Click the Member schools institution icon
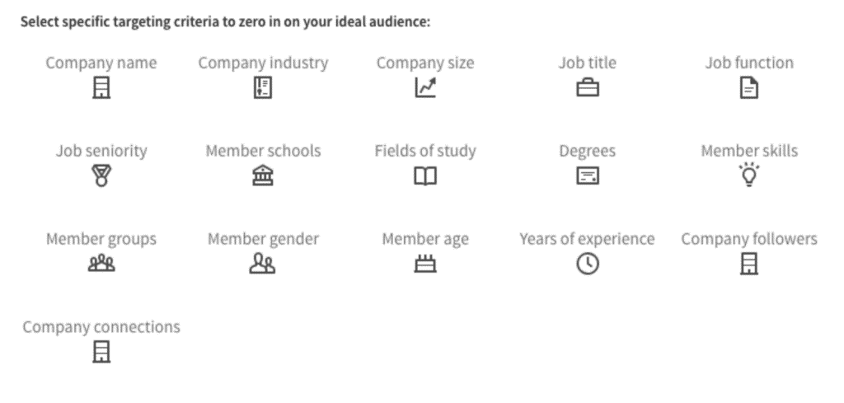This screenshot has height=403, width=844. (x=262, y=176)
